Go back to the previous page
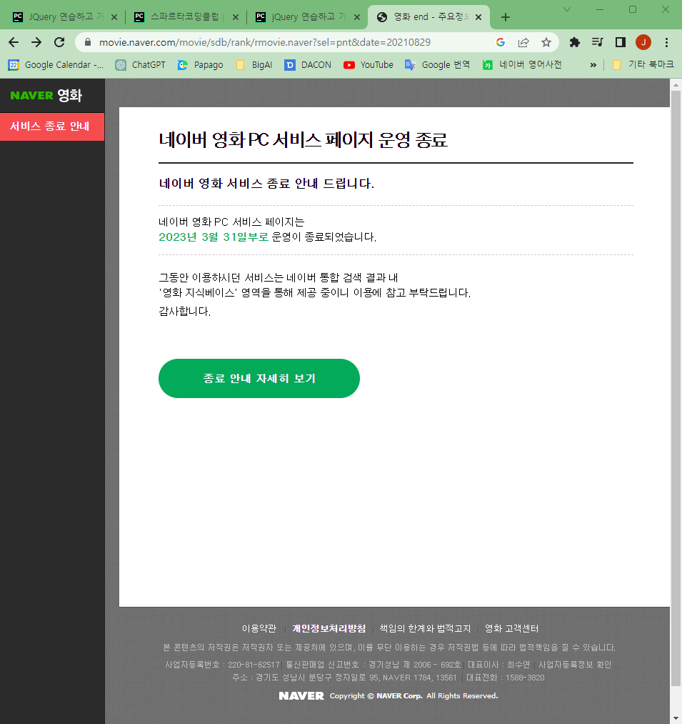 tap(14, 42)
